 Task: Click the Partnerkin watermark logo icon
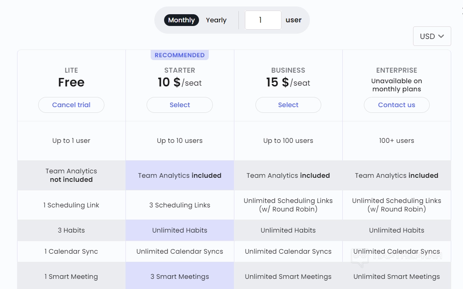pyautogui.click(x=360, y=258)
